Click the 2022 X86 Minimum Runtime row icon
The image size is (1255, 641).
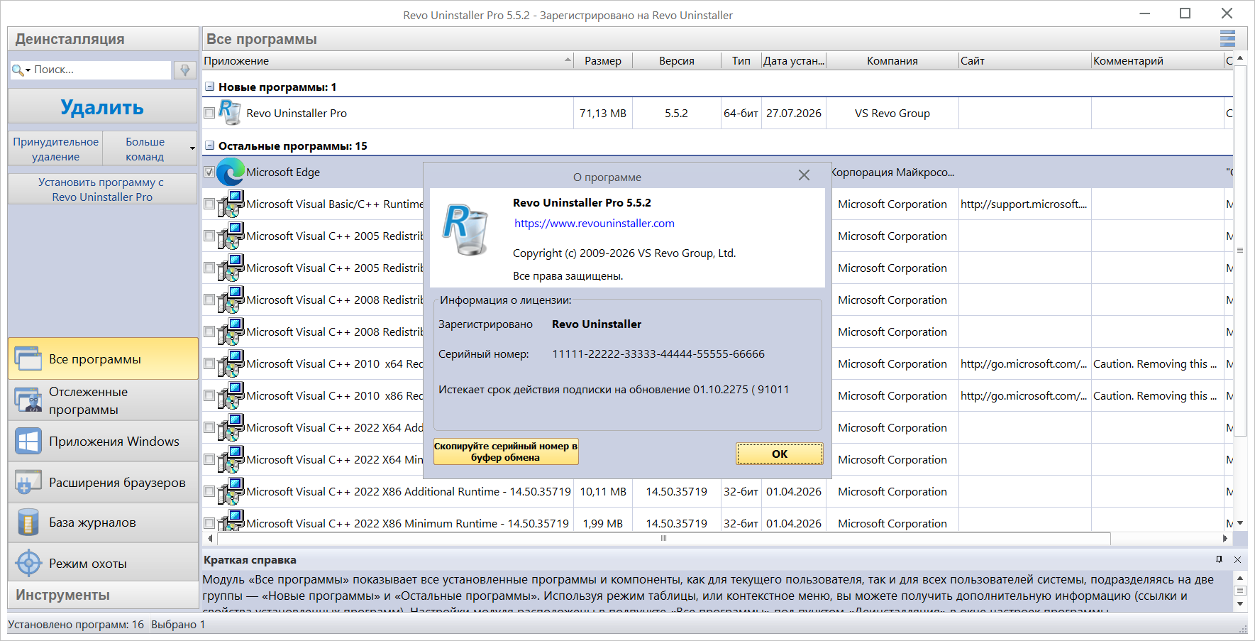click(231, 521)
